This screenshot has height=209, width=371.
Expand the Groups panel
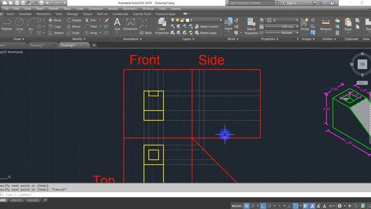coord(308,39)
